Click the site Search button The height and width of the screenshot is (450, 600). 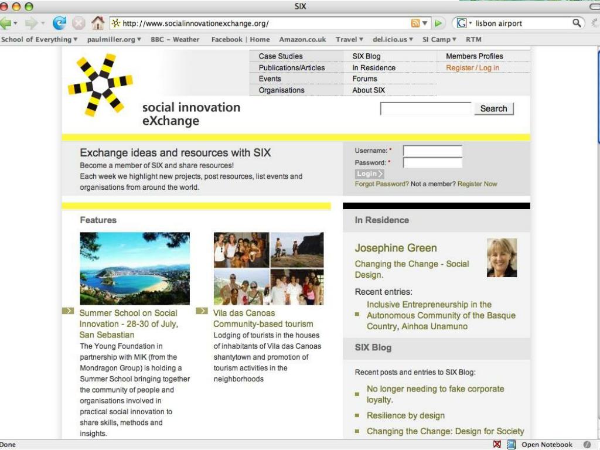point(493,108)
